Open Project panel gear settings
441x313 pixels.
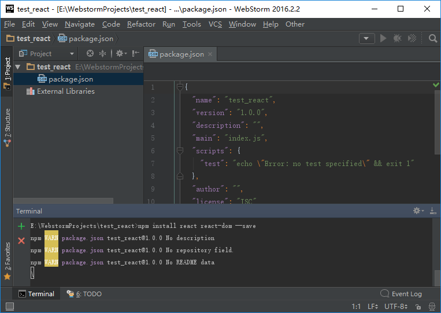click(120, 54)
